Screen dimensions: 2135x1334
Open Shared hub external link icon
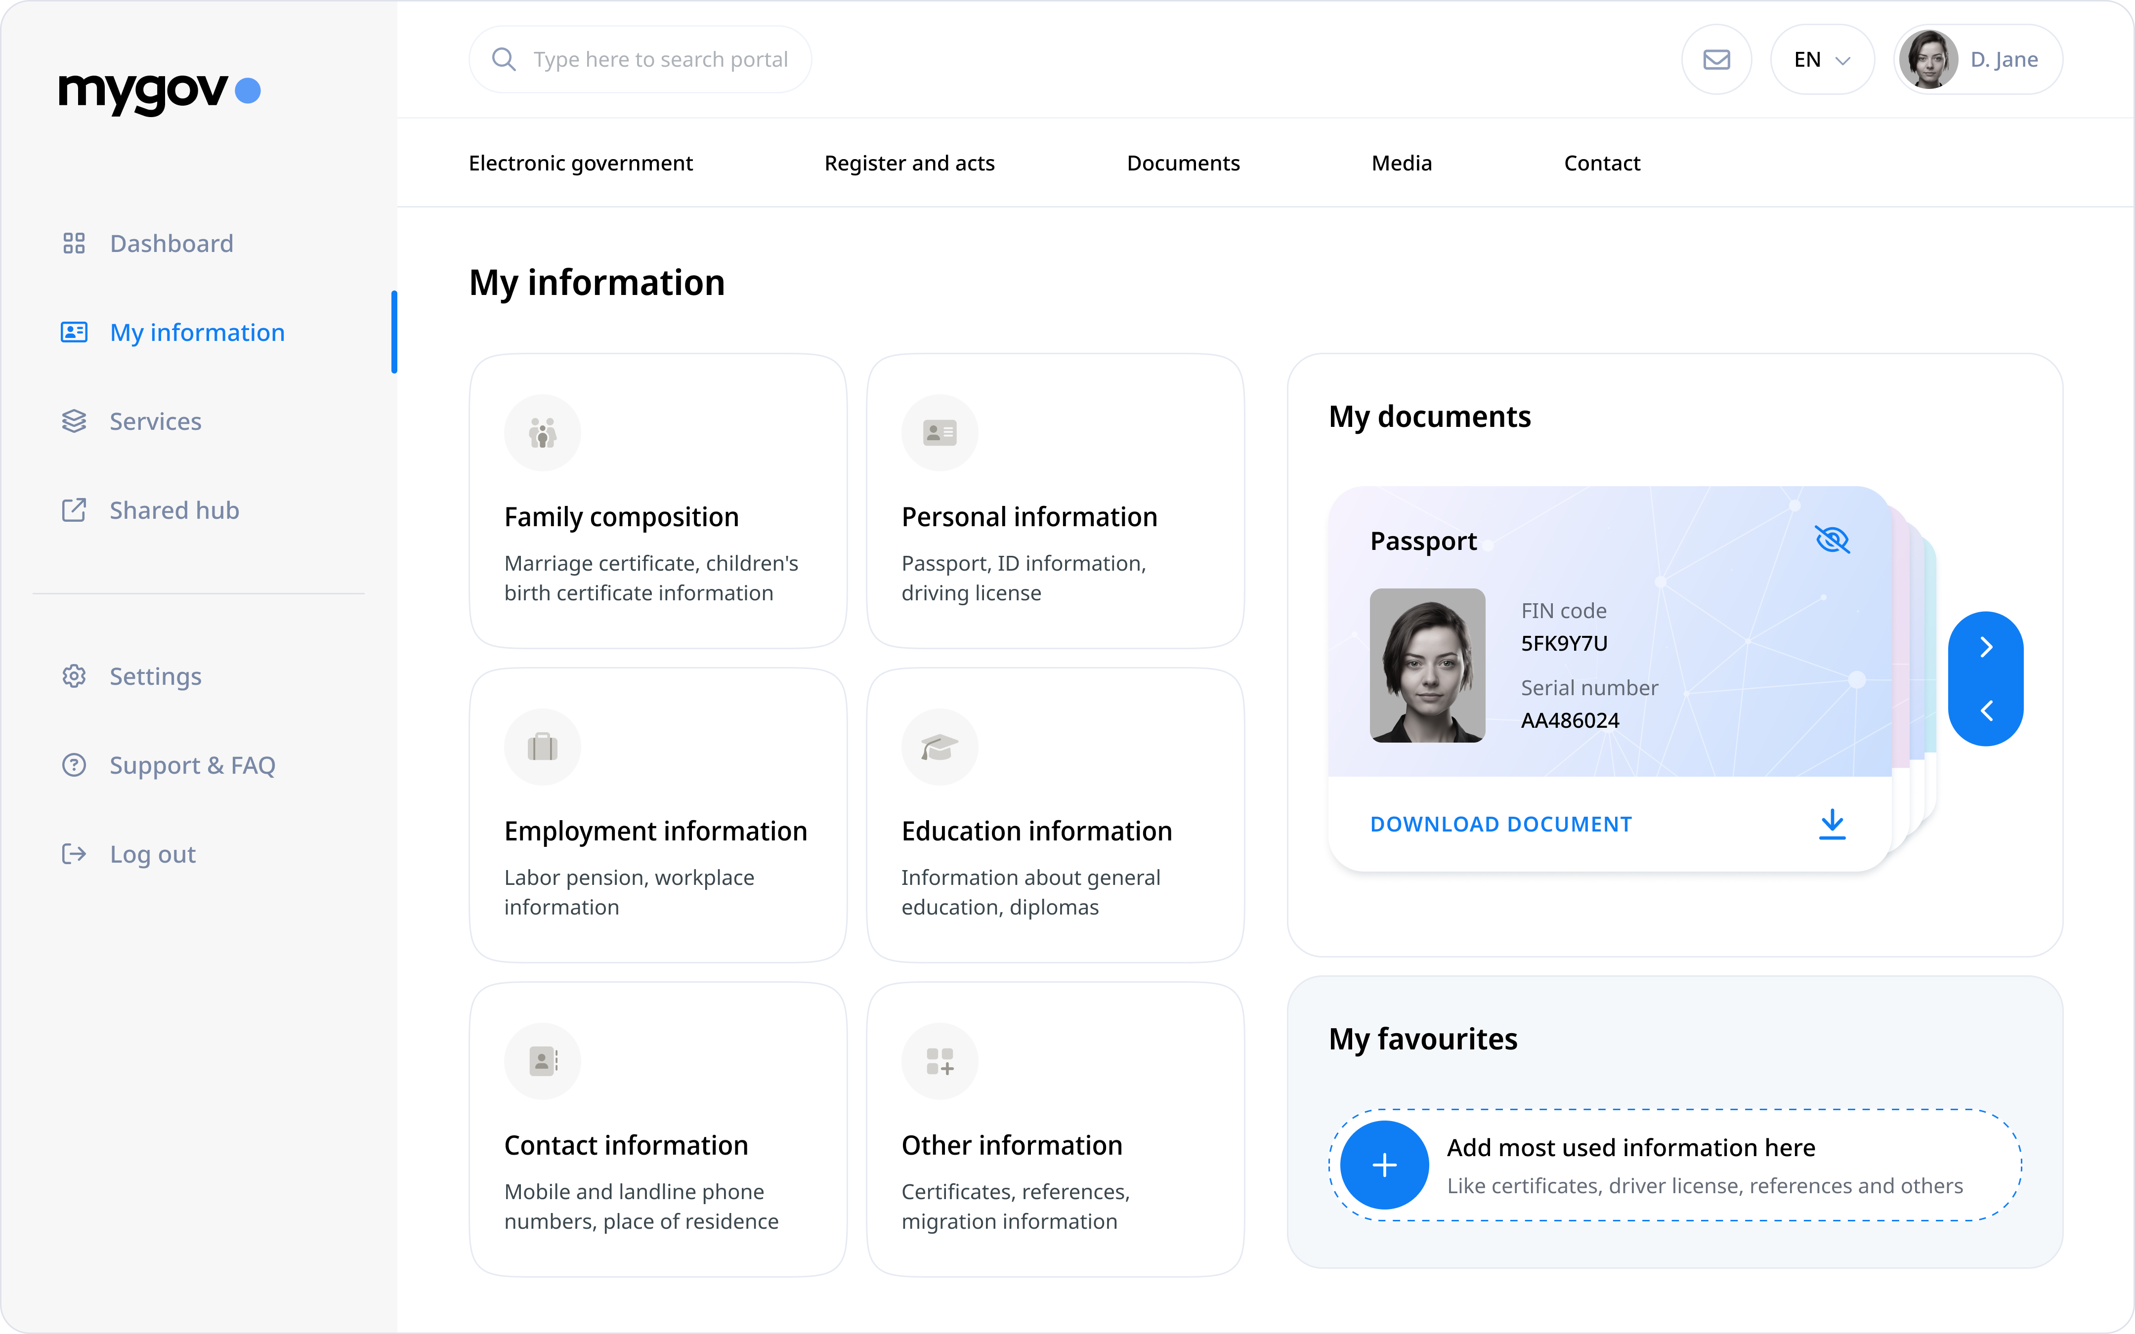(74, 510)
